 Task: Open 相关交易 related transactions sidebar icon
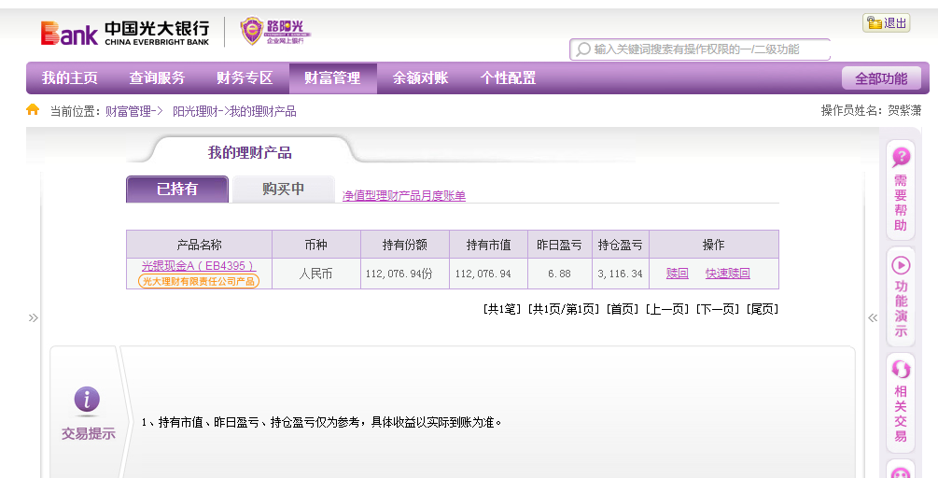coord(901,401)
